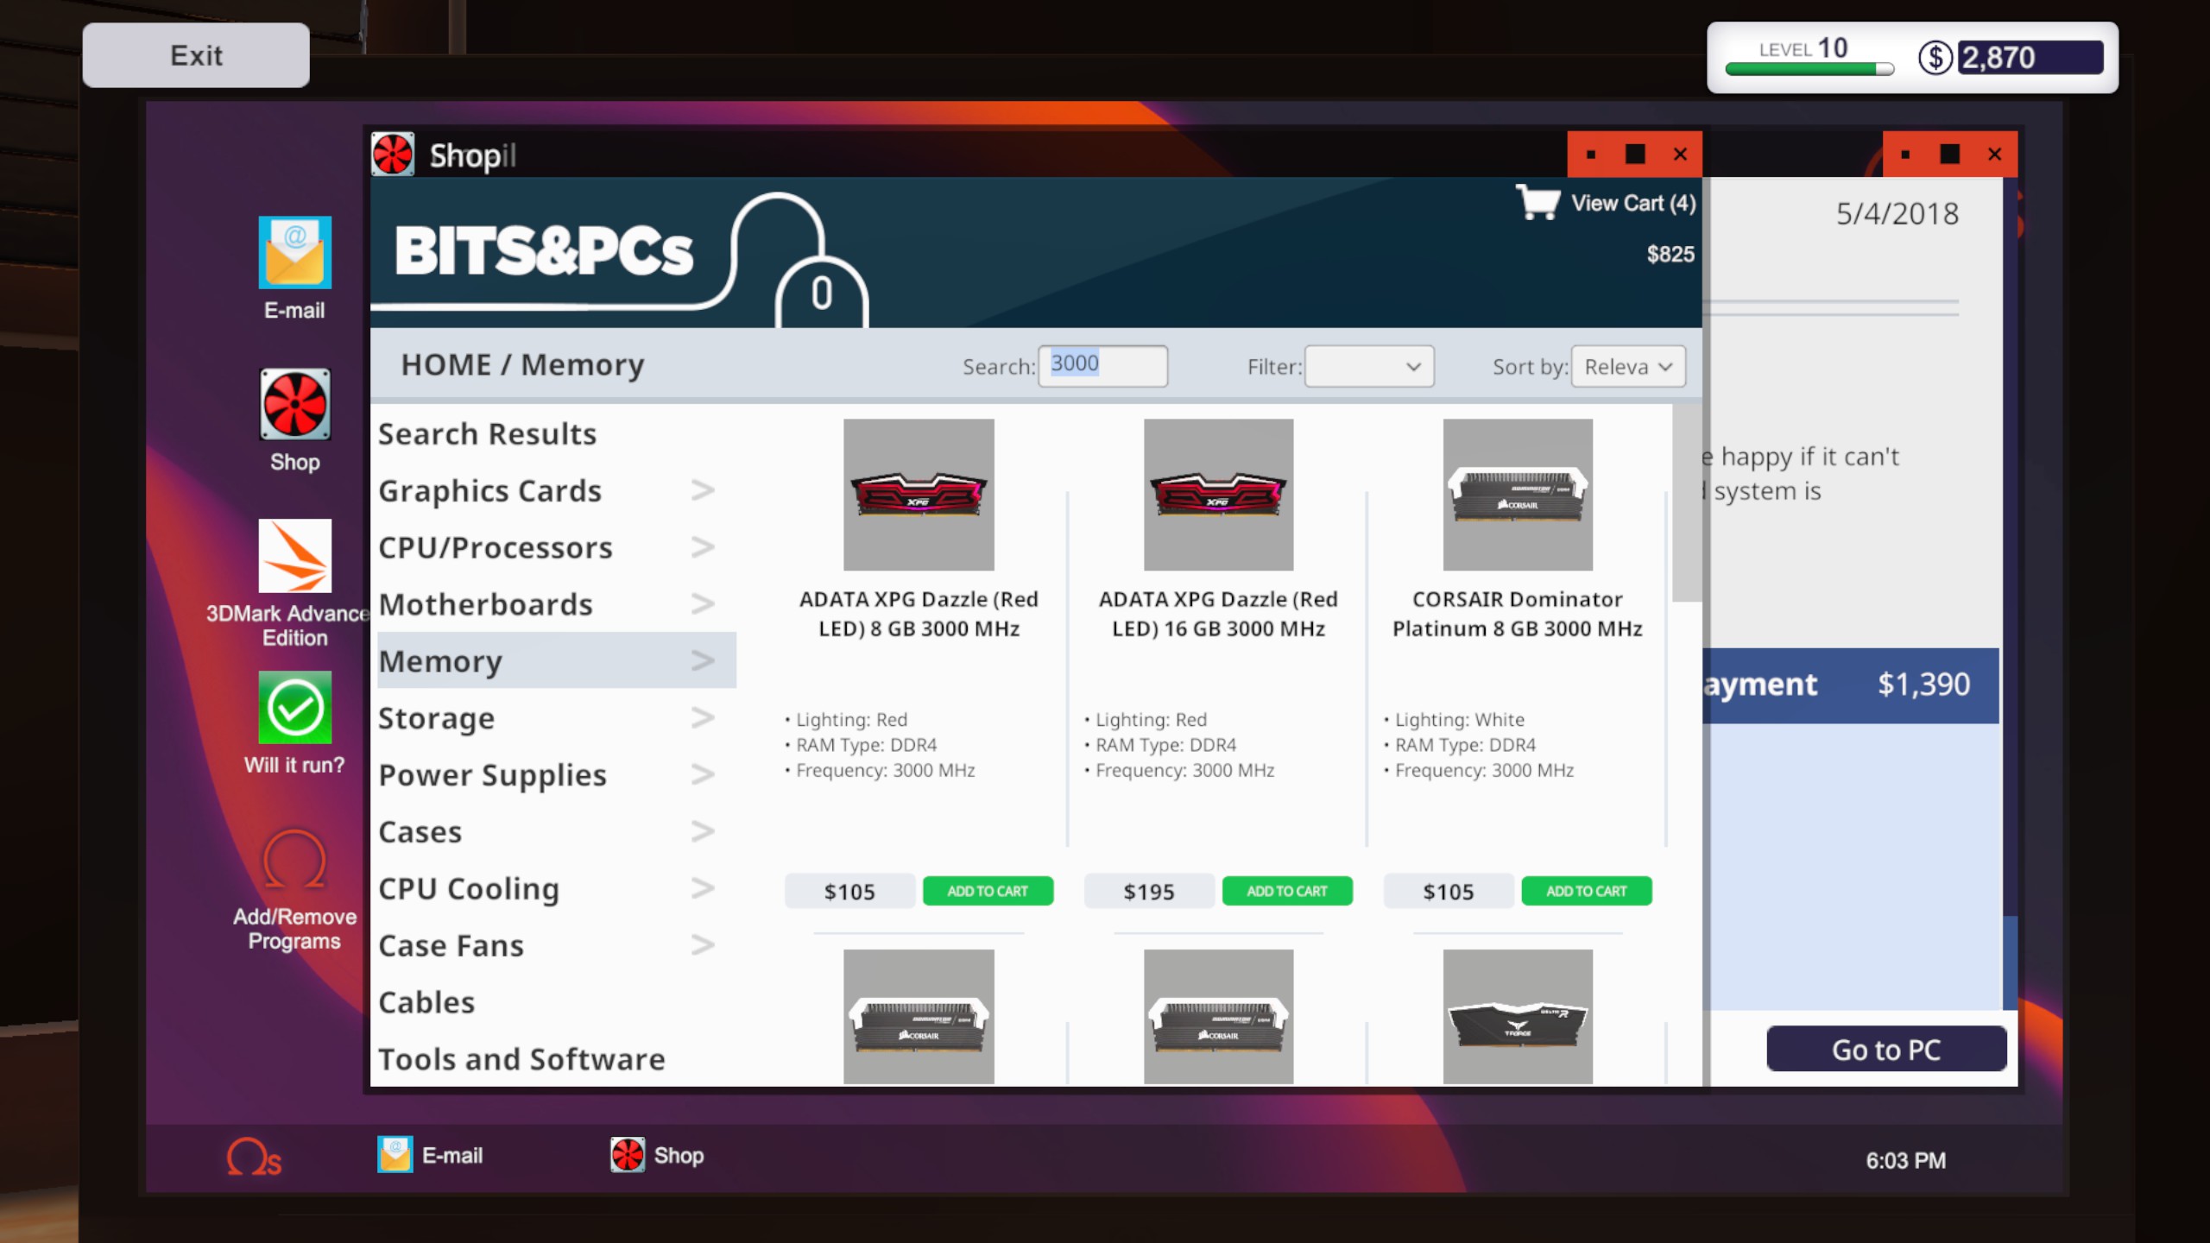Open ADATA XPG Dazzle 16 GB product image
The image size is (2210, 1243).
tap(1218, 495)
